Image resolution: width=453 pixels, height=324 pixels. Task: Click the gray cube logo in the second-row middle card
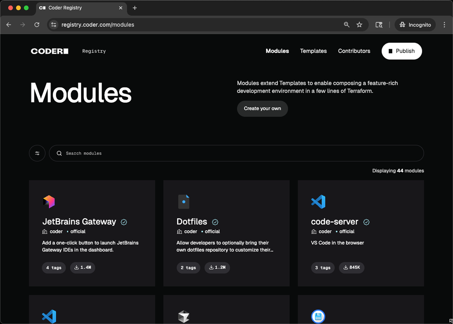[x=184, y=316]
